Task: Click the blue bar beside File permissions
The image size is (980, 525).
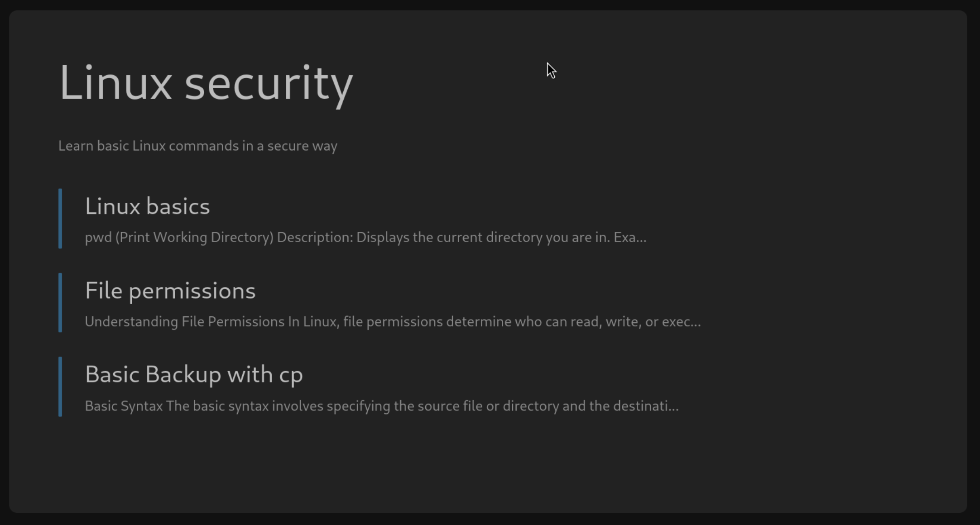Action: [x=60, y=303]
